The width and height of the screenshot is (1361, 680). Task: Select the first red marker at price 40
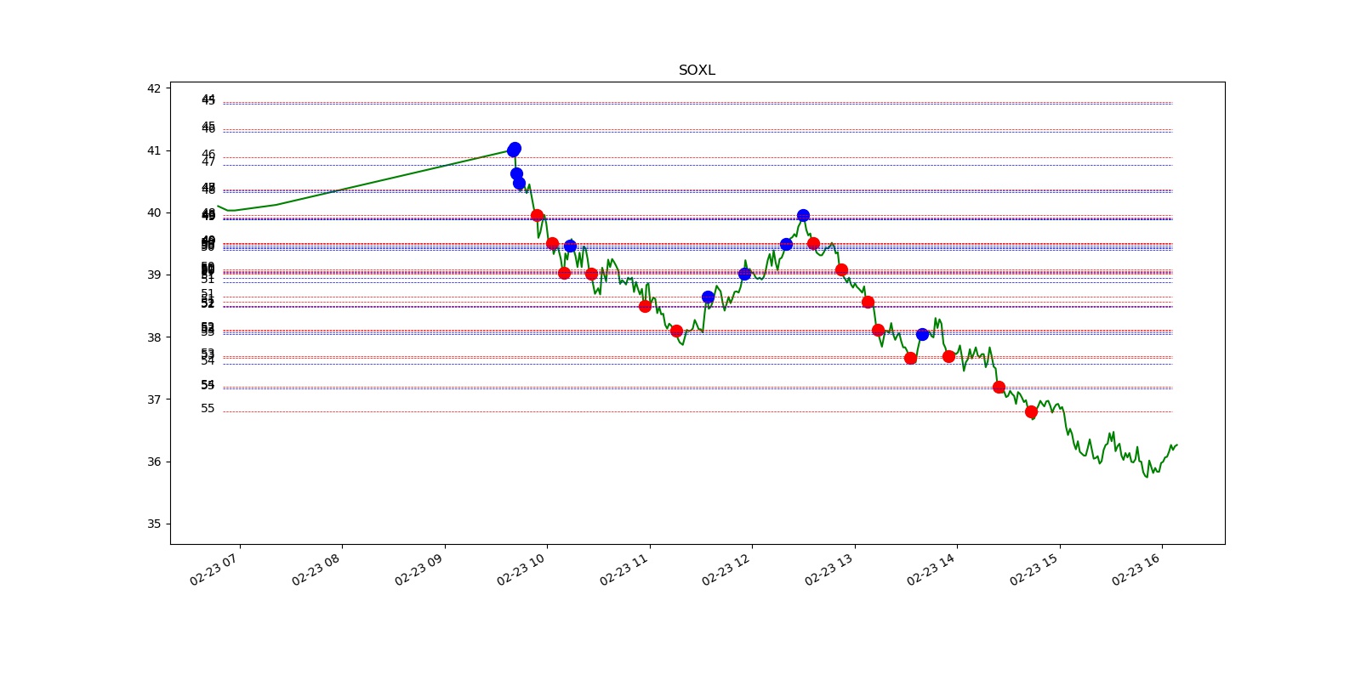pyautogui.click(x=537, y=215)
